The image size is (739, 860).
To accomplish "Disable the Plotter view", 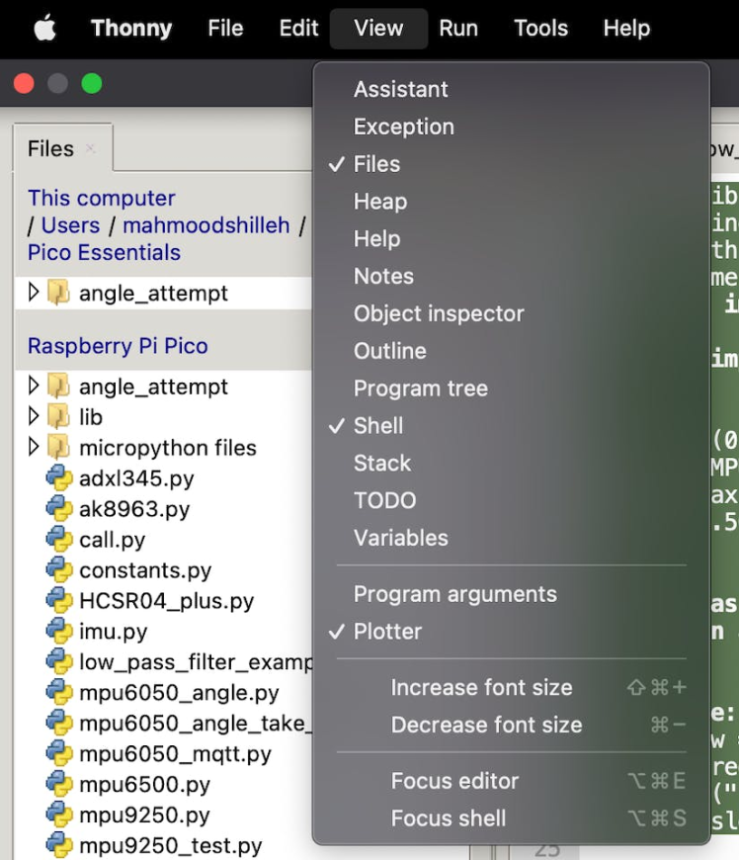I will [387, 632].
